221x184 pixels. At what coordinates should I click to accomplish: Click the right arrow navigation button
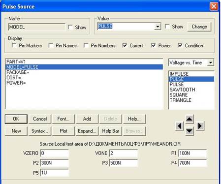200,126
